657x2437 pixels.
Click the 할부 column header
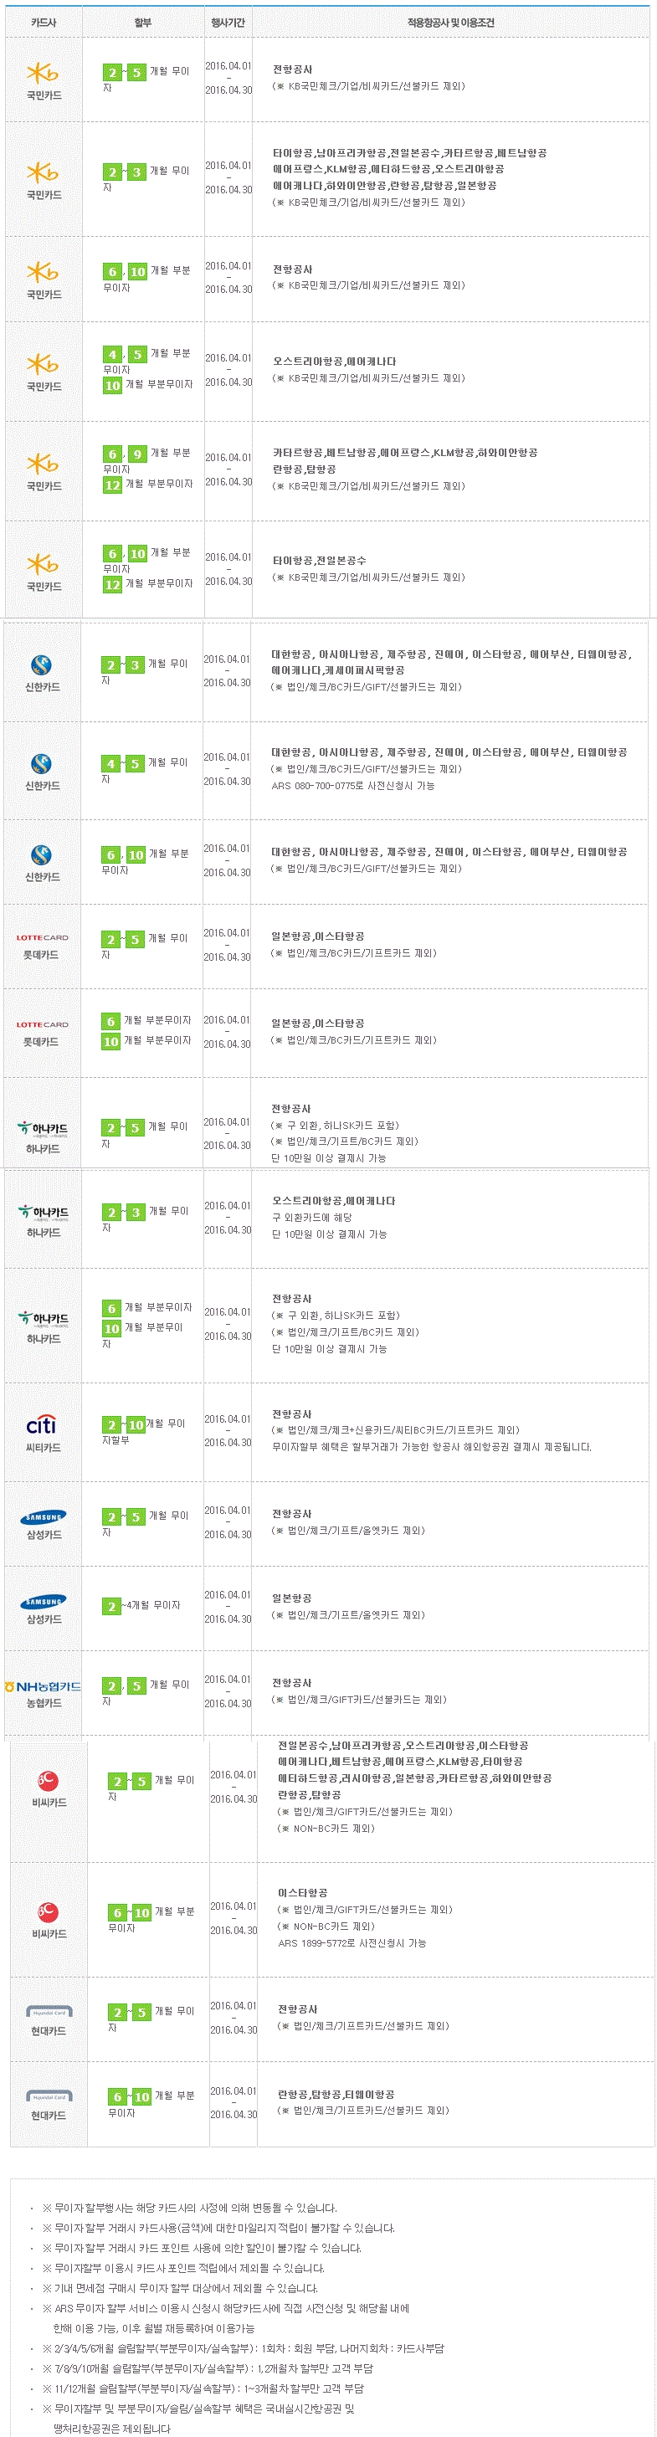click(x=143, y=22)
